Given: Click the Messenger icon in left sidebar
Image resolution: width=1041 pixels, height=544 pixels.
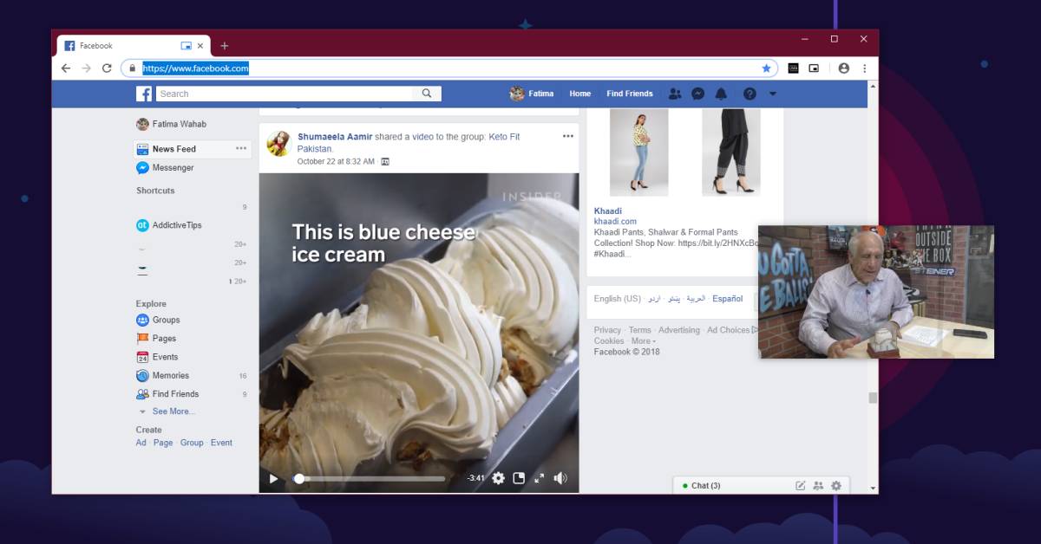Looking at the screenshot, I should point(142,168).
